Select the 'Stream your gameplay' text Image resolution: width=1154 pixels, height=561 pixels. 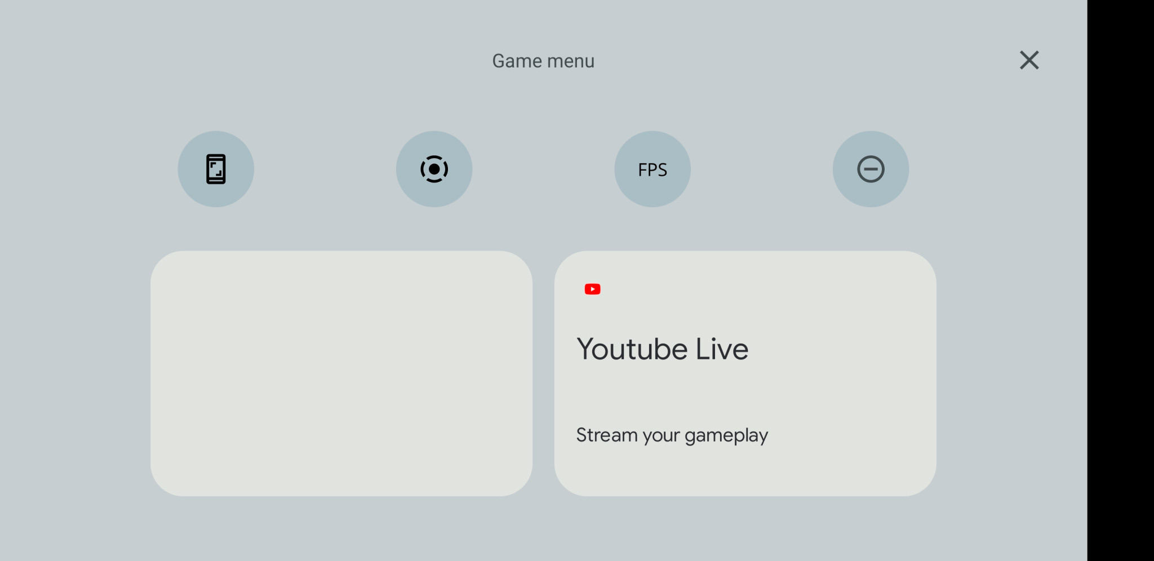click(x=672, y=435)
